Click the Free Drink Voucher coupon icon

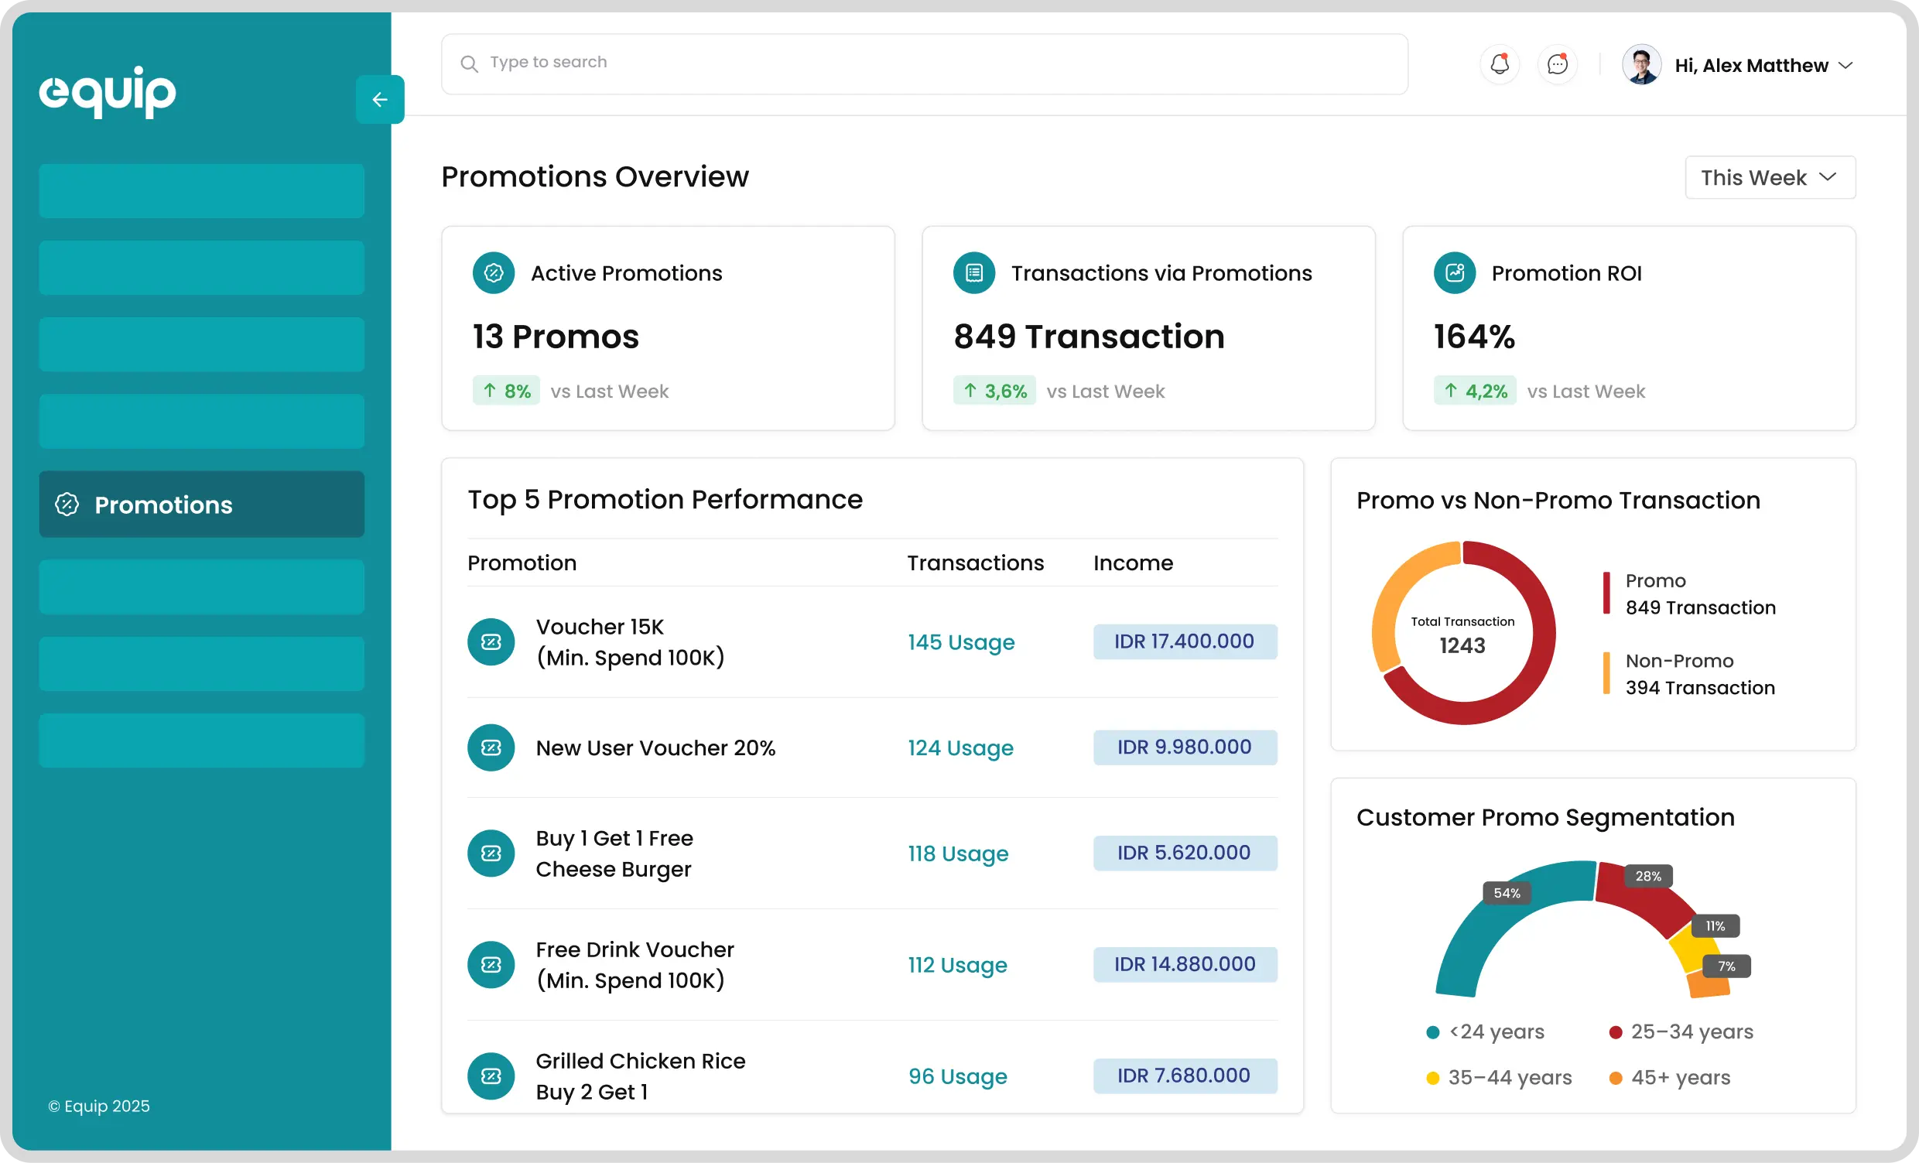click(491, 964)
